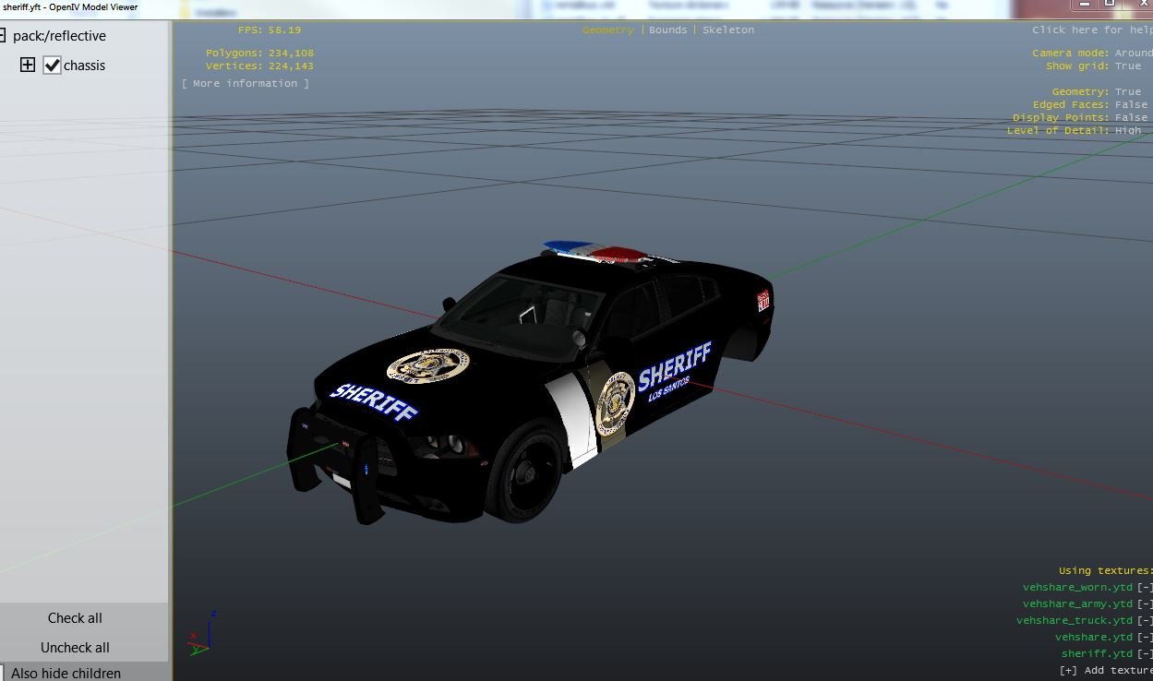Select the vehshare.ytd texture entry
The width and height of the screenshot is (1153, 681).
click(x=1094, y=637)
